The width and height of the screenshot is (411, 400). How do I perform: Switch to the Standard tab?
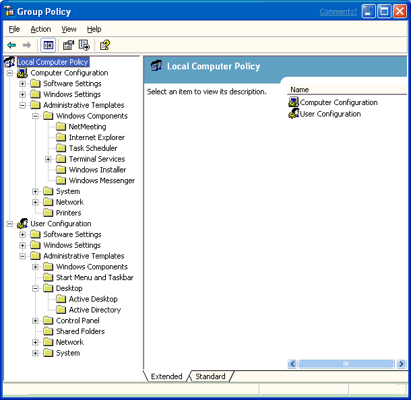(210, 376)
